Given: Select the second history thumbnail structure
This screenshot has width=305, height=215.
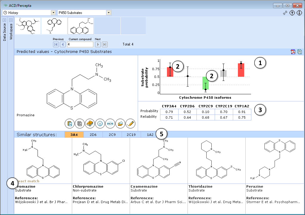Looking at the screenshot, I should 54,26.
